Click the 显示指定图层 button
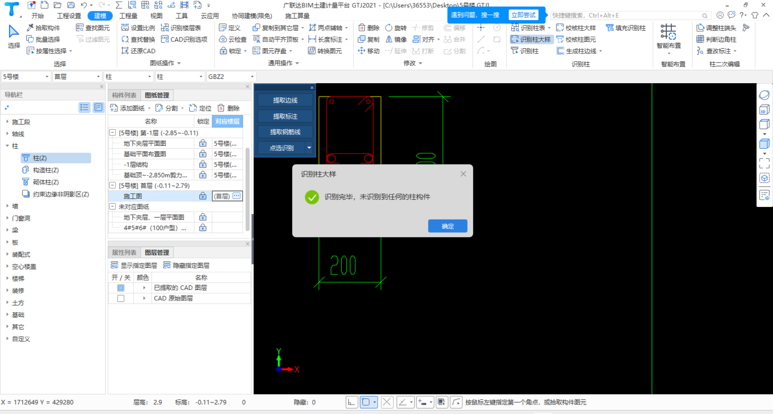The height and width of the screenshot is (414, 773). tap(134, 265)
